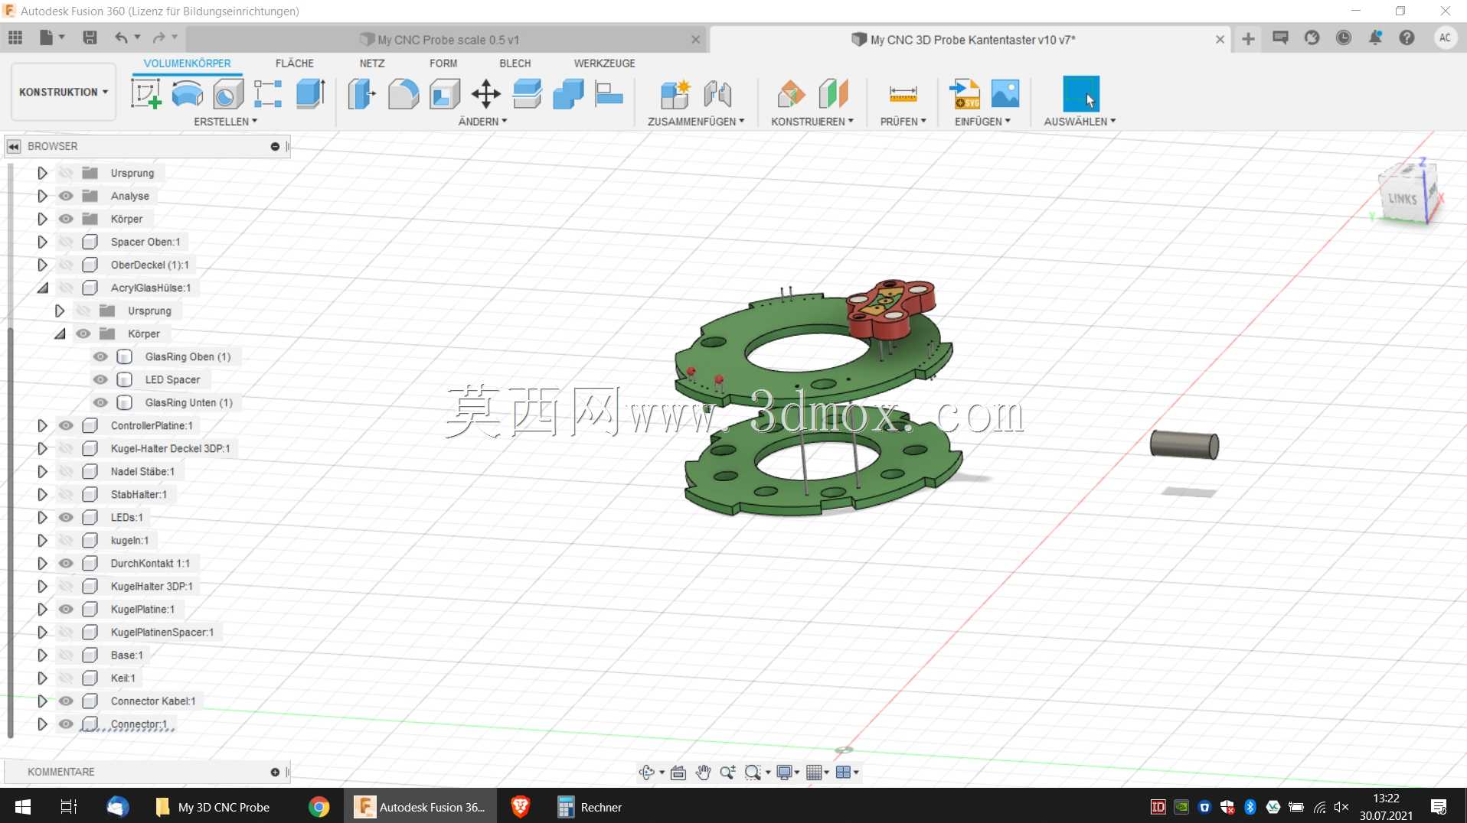Click the Insert SVG icon
This screenshot has width=1467, height=823.
click(x=964, y=93)
